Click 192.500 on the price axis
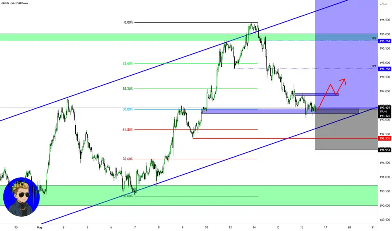This screenshot has width=392, height=231. 385,134
